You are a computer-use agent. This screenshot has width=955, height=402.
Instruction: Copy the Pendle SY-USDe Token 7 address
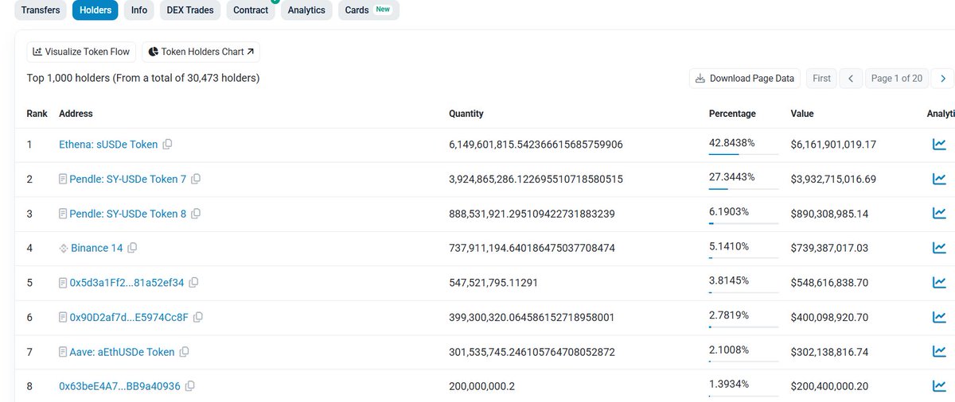196,179
